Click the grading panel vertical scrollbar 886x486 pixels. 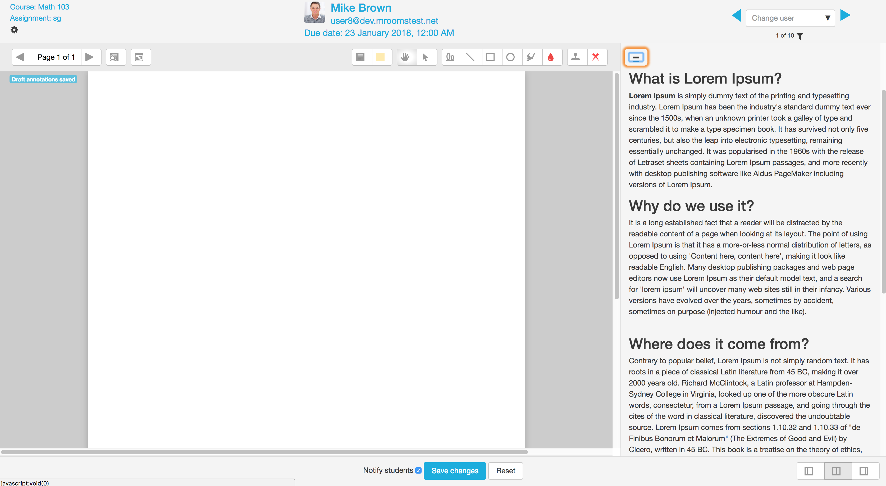[883, 191]
